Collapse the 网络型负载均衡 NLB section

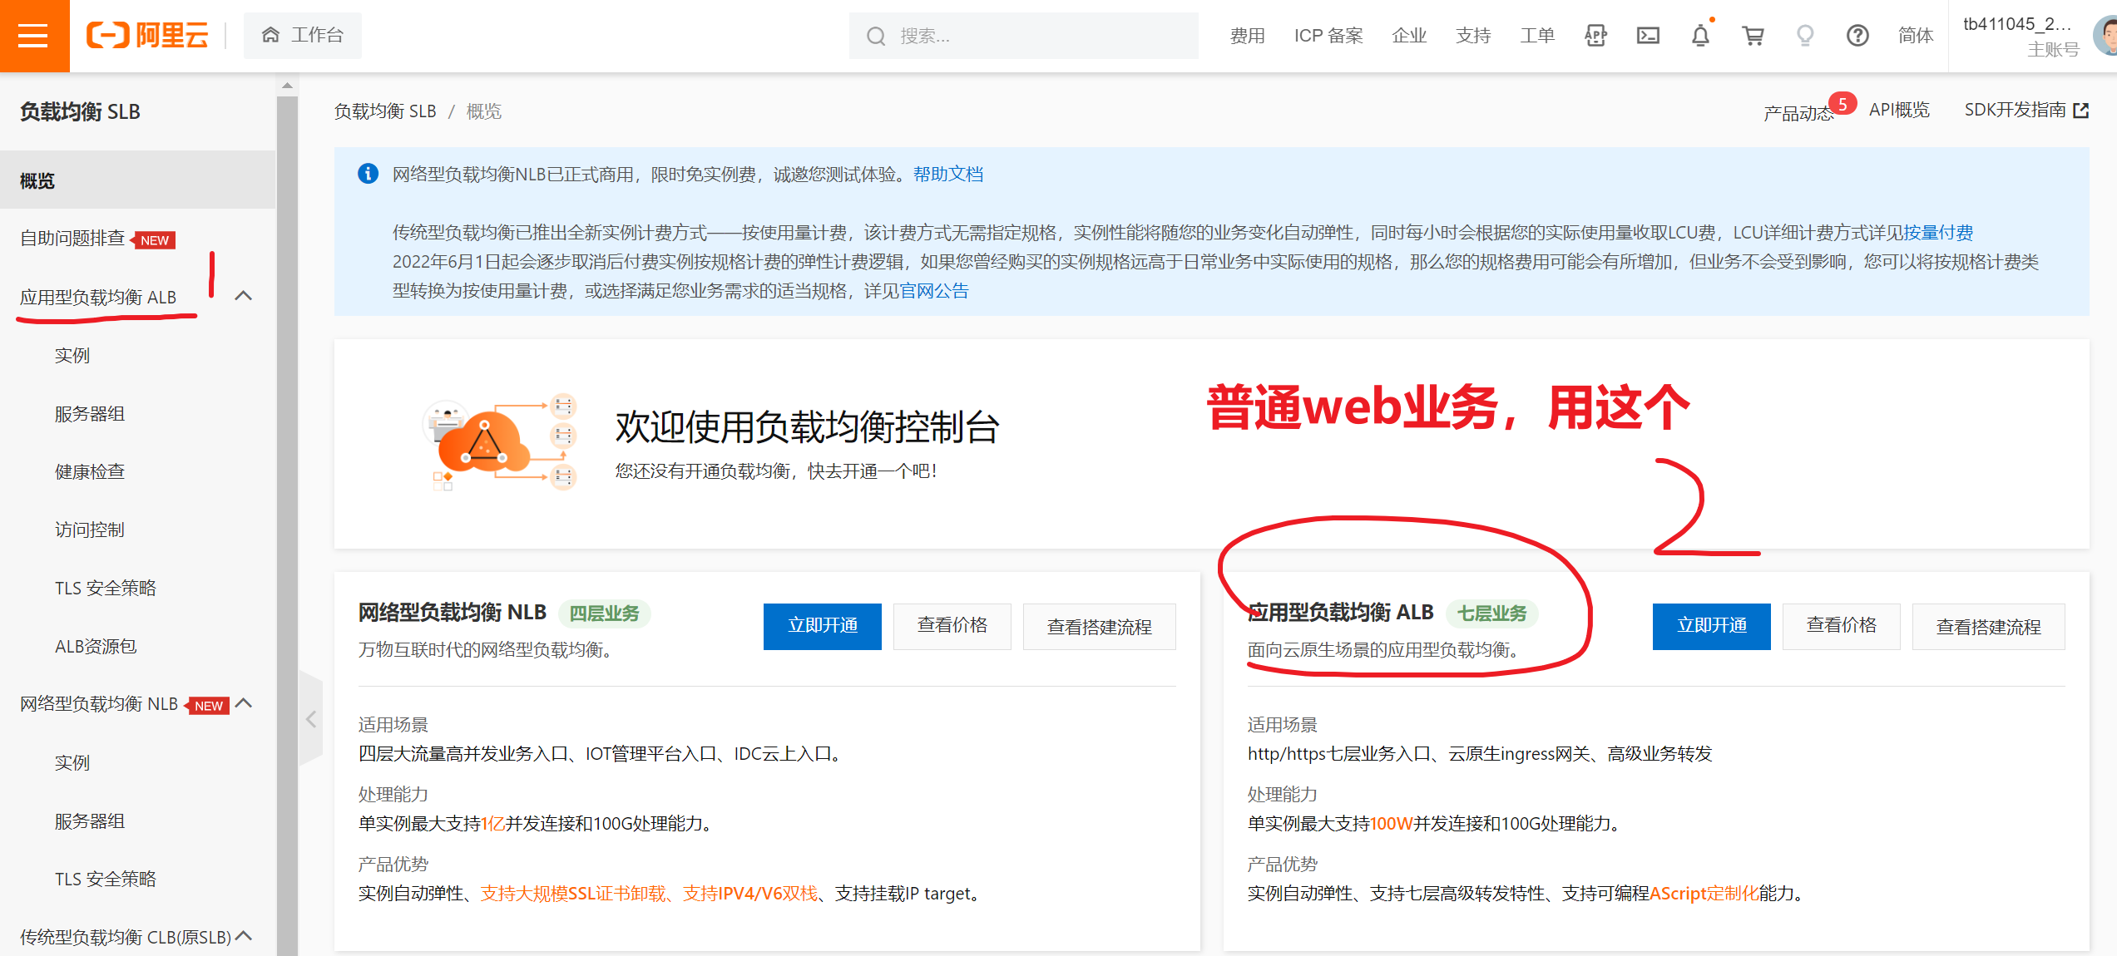243,703
